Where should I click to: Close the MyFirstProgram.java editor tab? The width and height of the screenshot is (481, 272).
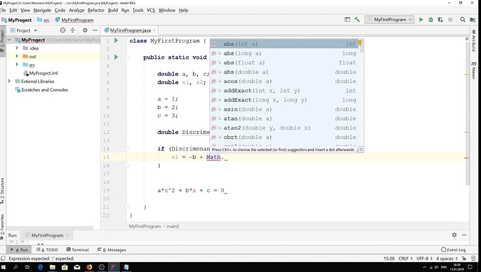[154, 30]
